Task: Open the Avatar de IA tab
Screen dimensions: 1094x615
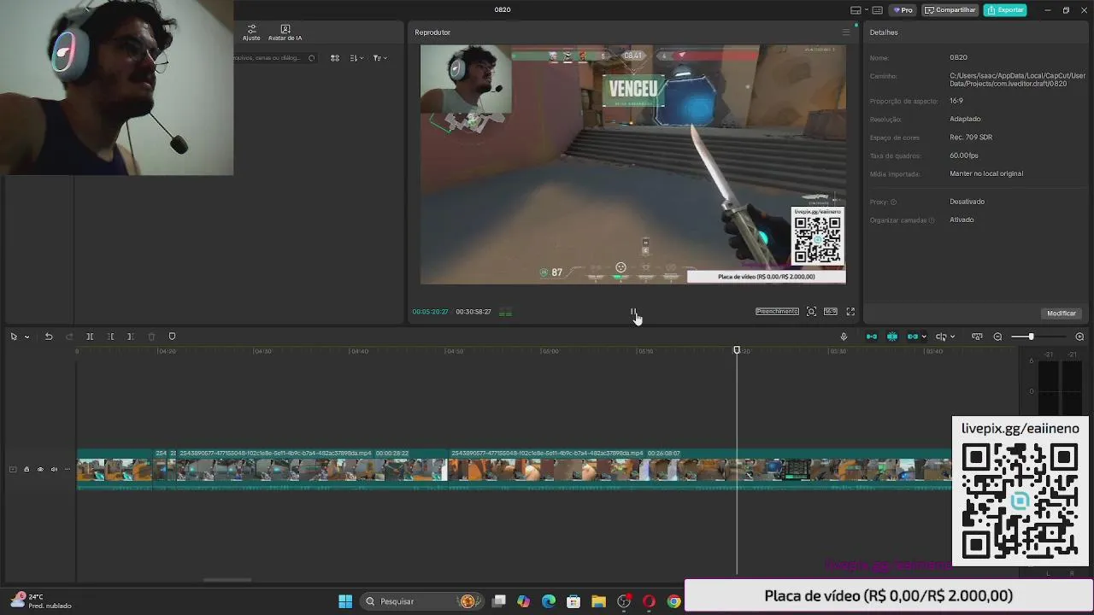Action: [x=285, y=32]
